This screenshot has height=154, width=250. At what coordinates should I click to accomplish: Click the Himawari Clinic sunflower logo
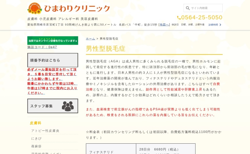coord(35,8)
